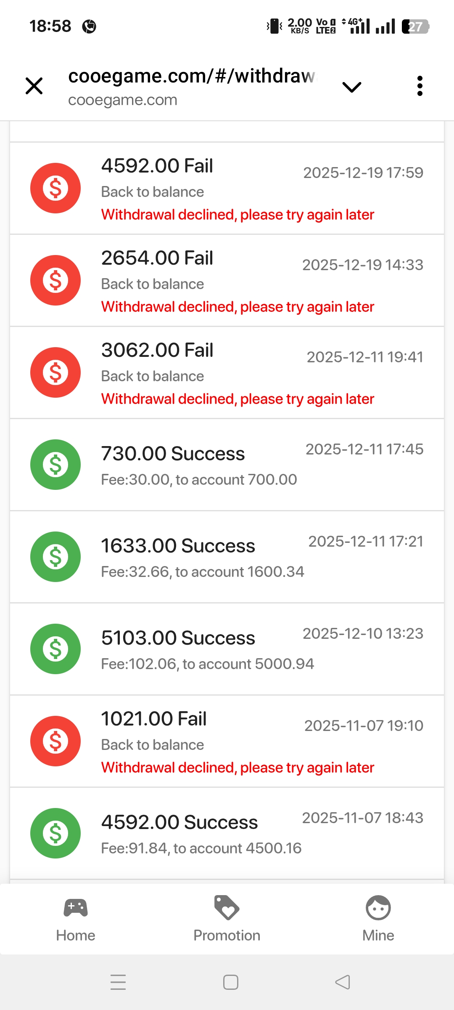
Task: Tap green icon of 1633.00 Success
Action: tap(55, 557)
